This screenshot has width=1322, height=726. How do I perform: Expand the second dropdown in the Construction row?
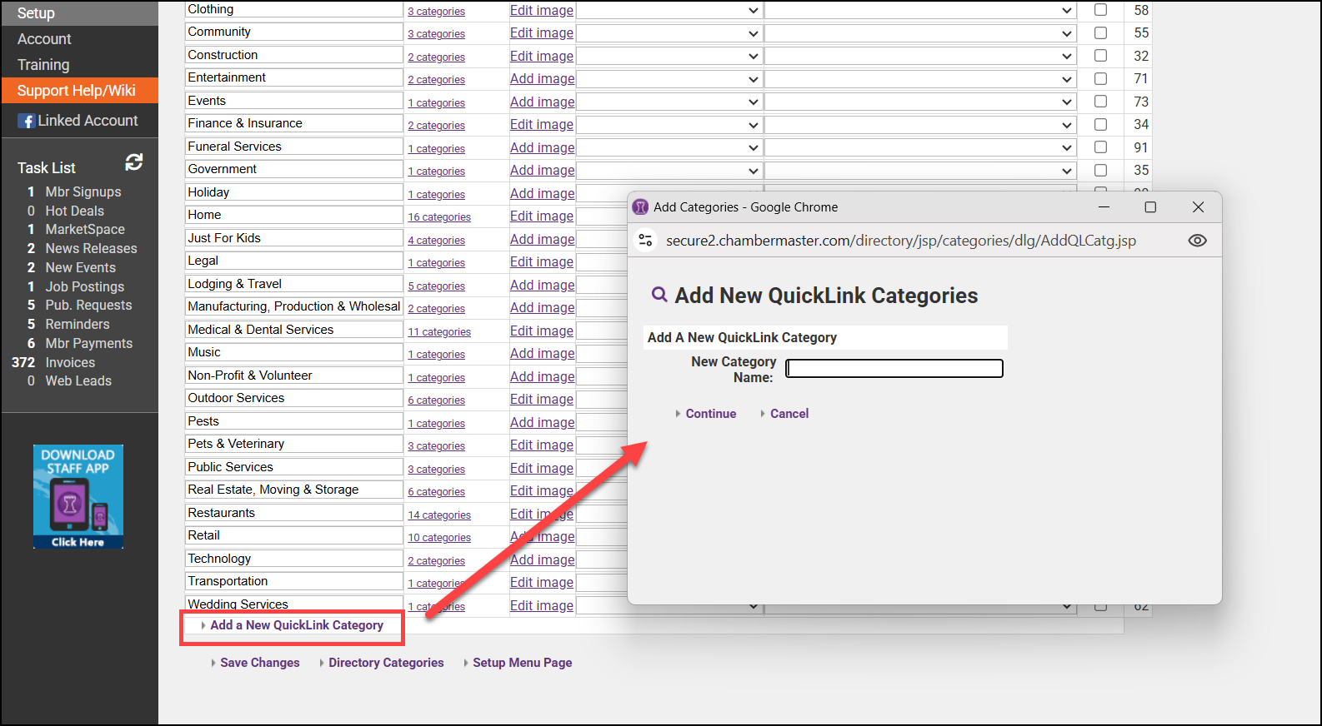[x=919, y=56]
